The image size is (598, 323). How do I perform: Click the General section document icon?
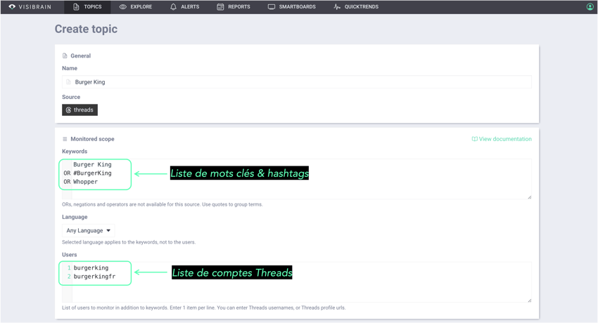click(x=65, y=56)
